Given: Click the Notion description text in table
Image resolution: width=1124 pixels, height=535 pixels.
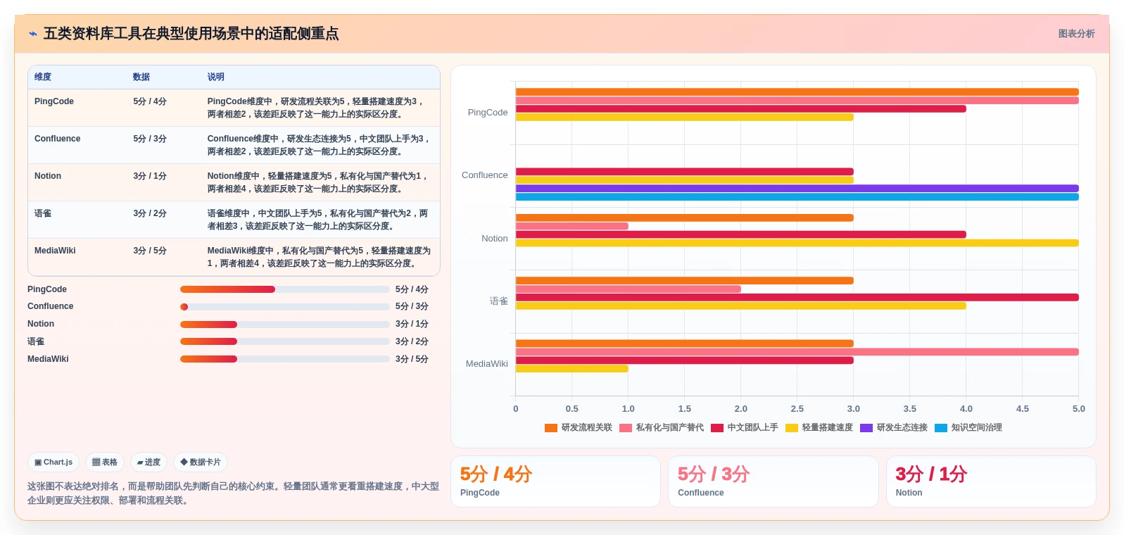Looking at the screenshot, I should point(317,182).
